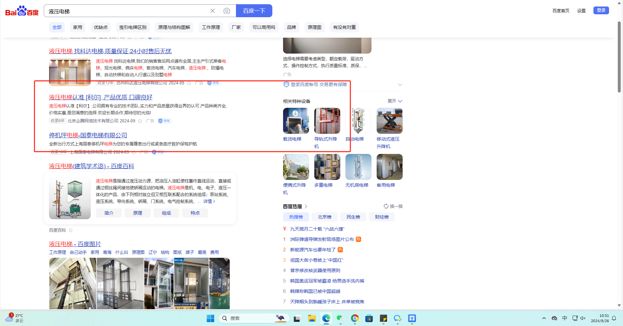Switch to 北京榜 tab

(x=325, y=217)
